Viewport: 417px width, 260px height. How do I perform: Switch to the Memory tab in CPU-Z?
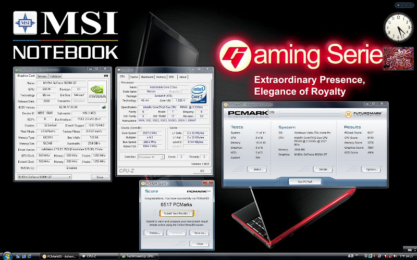click(x=161, y=77)
